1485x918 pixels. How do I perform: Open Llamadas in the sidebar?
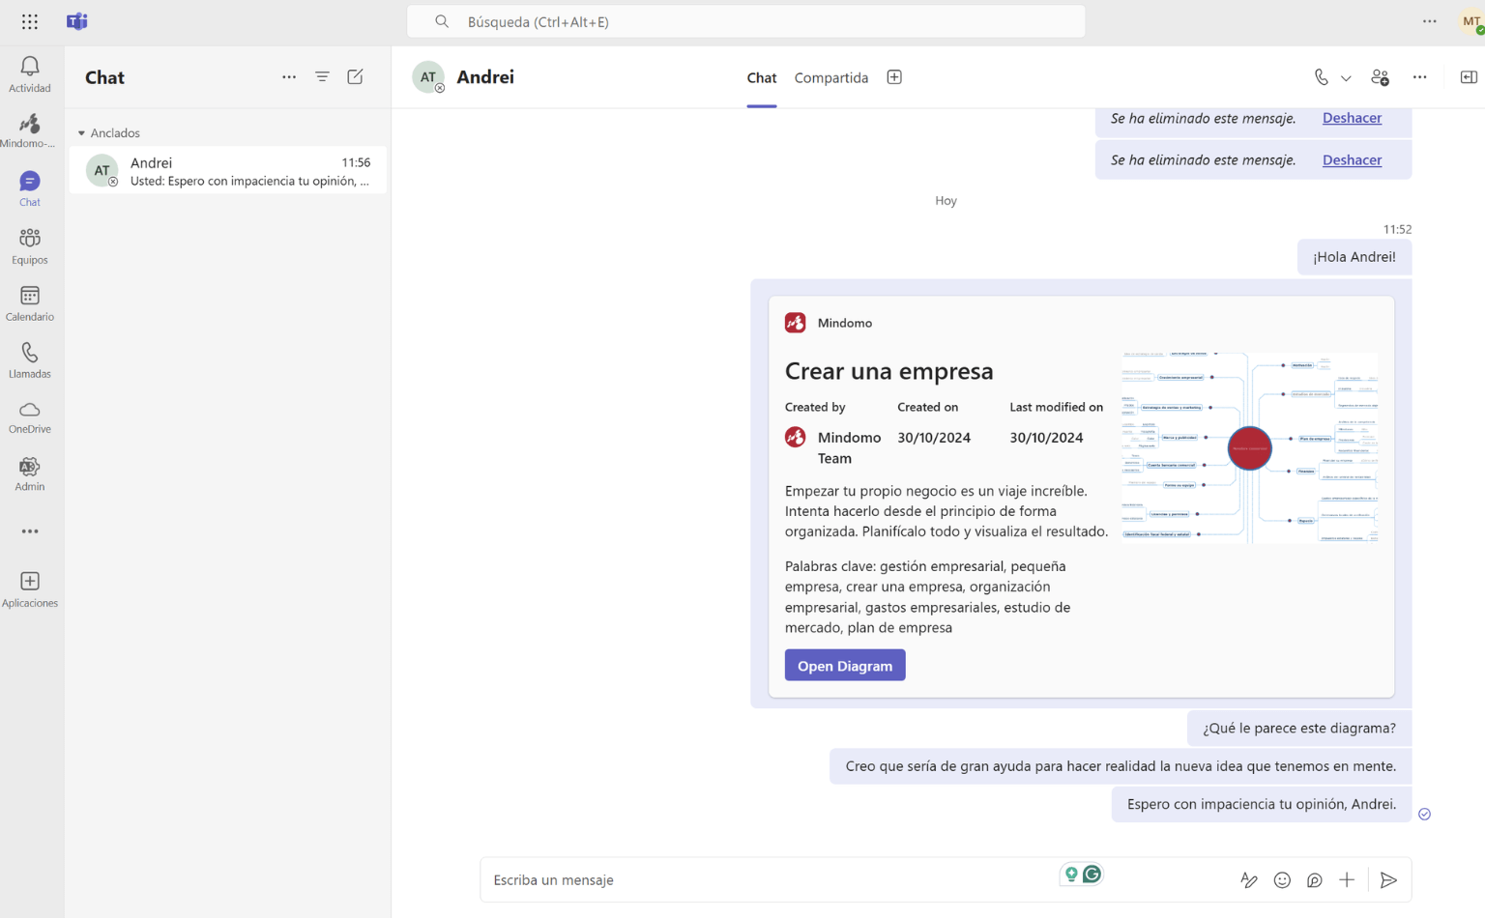[30, 360]
